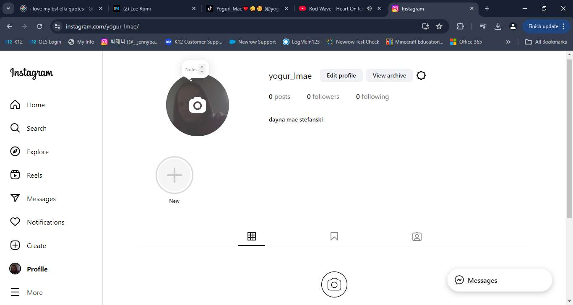
Task: Open Newrow Test Check bookmark
Action: (353, 42)
